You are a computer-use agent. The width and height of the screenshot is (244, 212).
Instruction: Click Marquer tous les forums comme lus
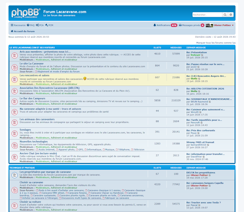coord(216,43)
